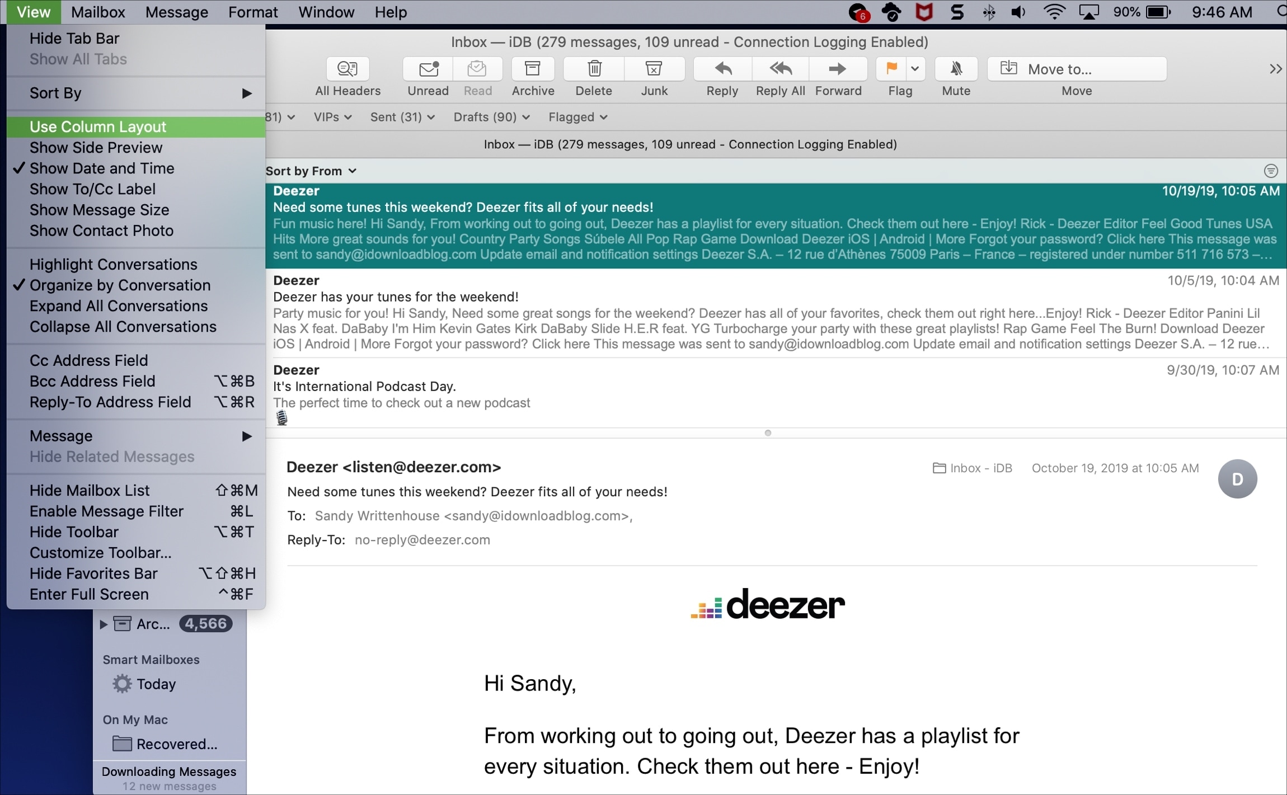The image size is (1287, 795).
Task: Open the Mailbox menu
Action: click(98, 12)
